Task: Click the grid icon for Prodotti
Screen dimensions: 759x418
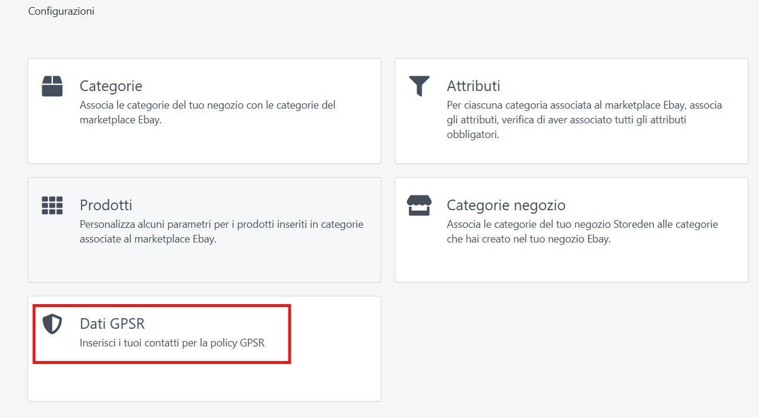Action: coord(52,205)
